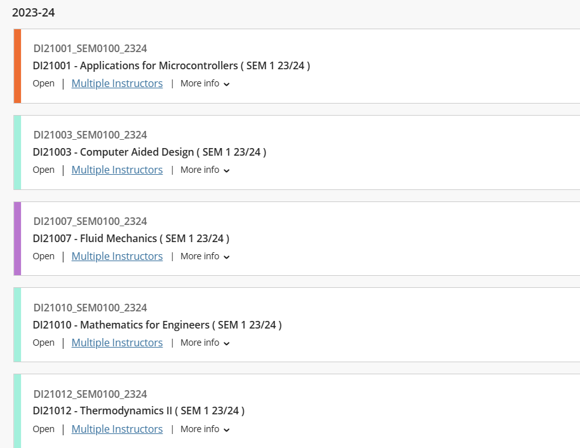Open DI21012 - Thermodynamics II course
Viewport: 580px width, 448px height.
coord(138,411)
